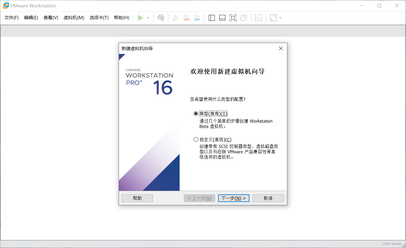Click the Send Ctrl+Alt+Del toolbar icon

click(161, 18)
